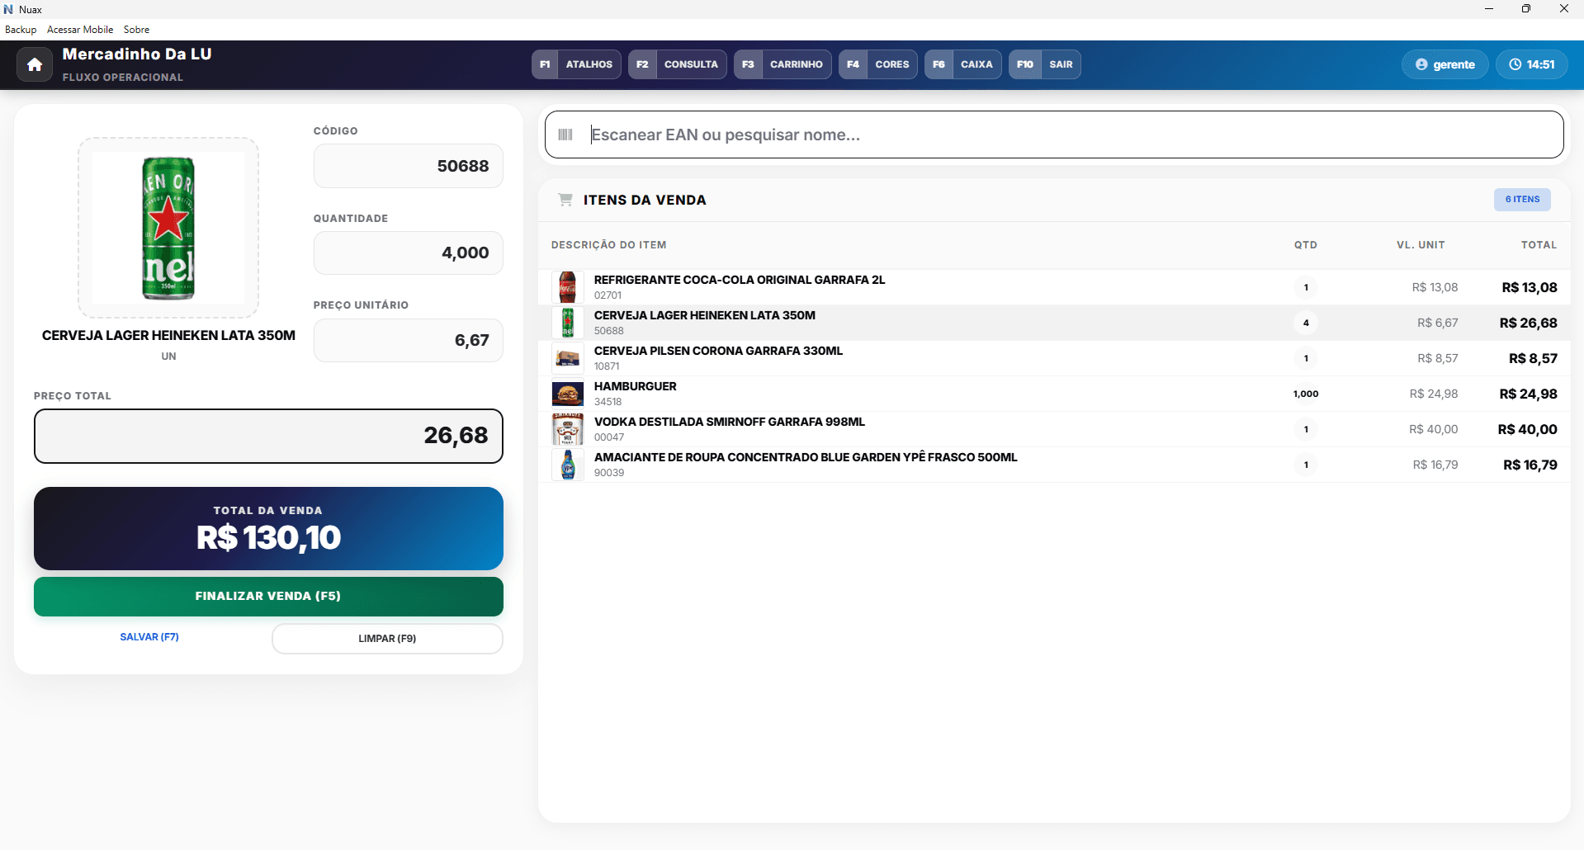1584x850 pixels.
Task: Open the Acessar Mobile menu
Action: (x=80, y=30)
